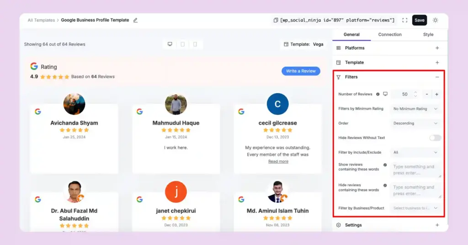468x245 pixels.
Task: Collapse the Filters section
Action: point(437,77)
